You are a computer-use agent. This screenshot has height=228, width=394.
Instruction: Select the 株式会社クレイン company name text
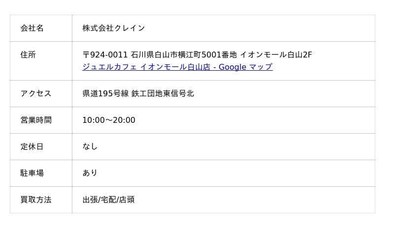[114, 28]
